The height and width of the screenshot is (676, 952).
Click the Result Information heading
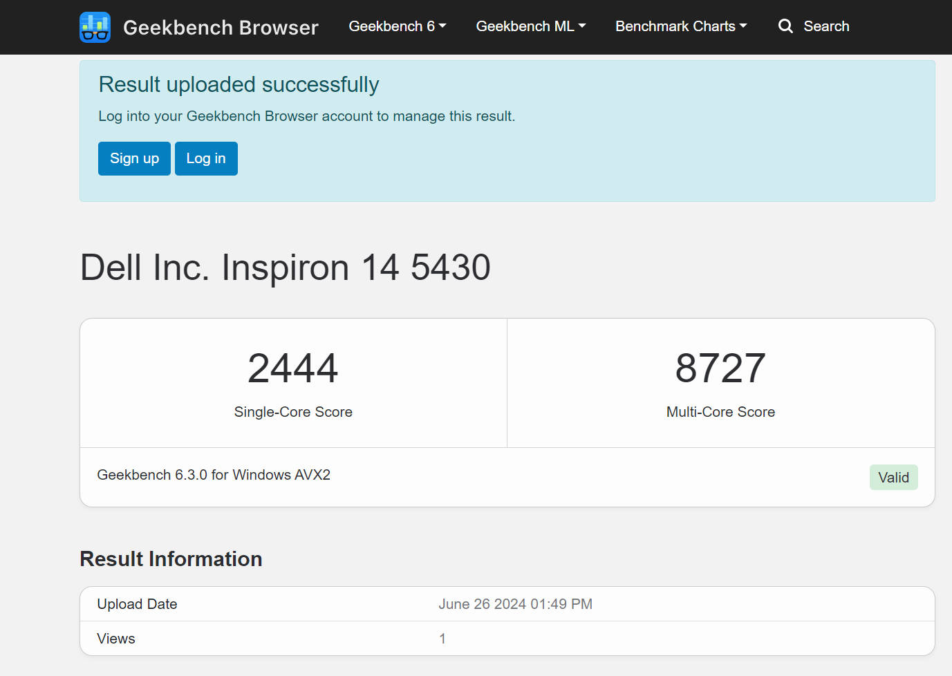pos(171,558)
